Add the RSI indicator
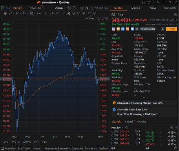The width and height of the screenshot is (179, 151). pyautogui.click(x=44, y=142)
